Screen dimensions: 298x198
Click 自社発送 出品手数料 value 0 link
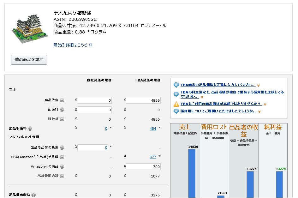(106, 129)
